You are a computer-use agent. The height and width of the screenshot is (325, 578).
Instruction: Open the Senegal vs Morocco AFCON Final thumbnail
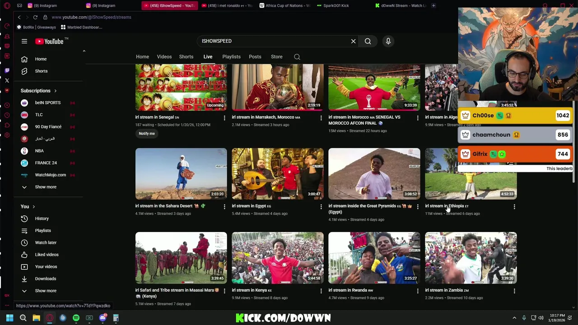(x=374, y=87)
